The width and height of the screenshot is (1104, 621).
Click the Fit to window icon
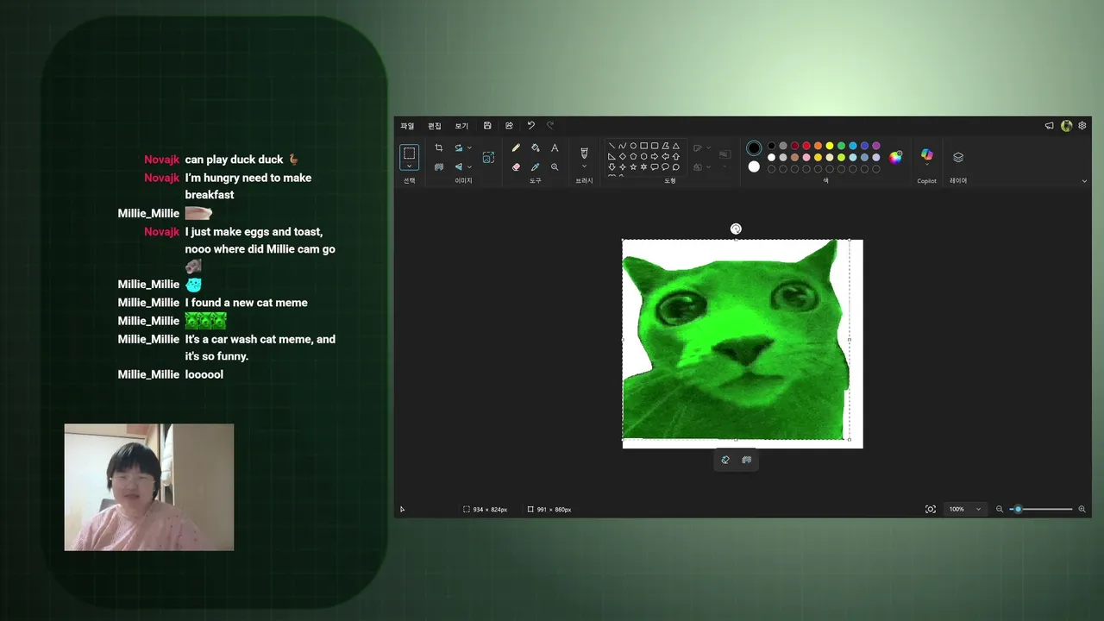(x=931, y=509)
